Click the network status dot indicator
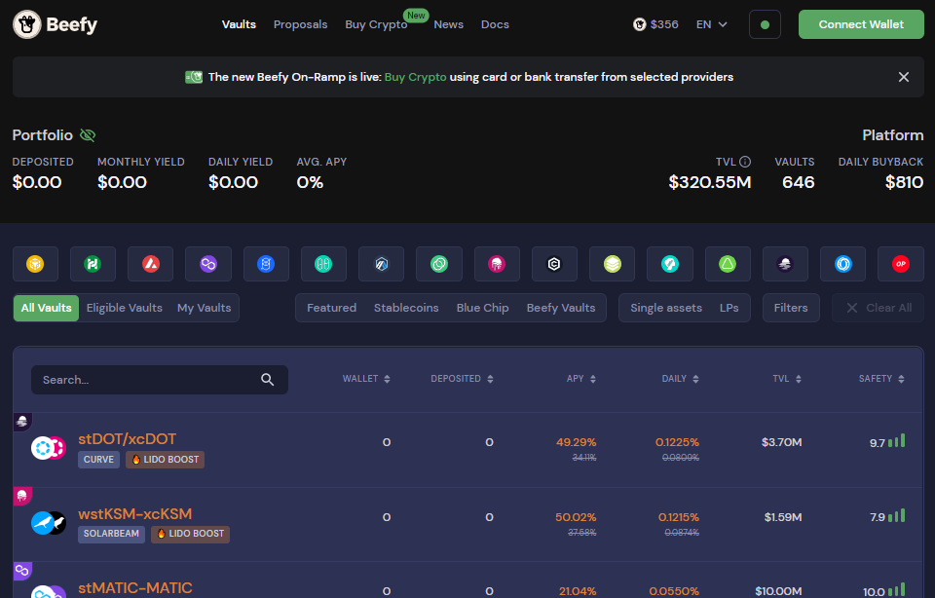The image size is (935, 598). pyautogui.click(x=765, y=24)
